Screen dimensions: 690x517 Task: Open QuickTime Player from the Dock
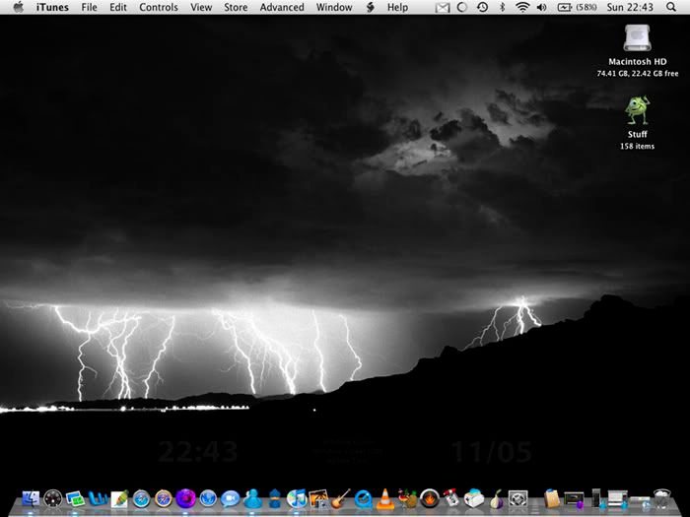pos(364,498)
